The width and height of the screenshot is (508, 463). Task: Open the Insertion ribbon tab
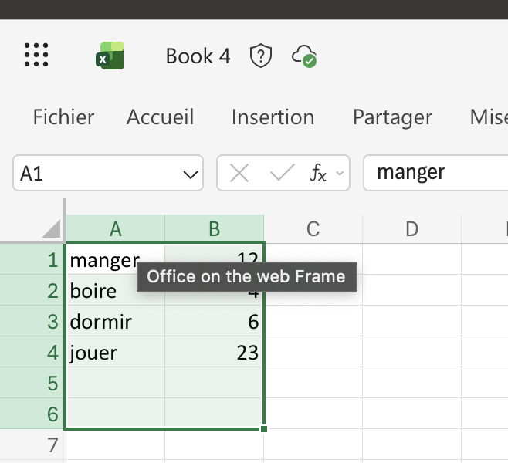(273, 117)
